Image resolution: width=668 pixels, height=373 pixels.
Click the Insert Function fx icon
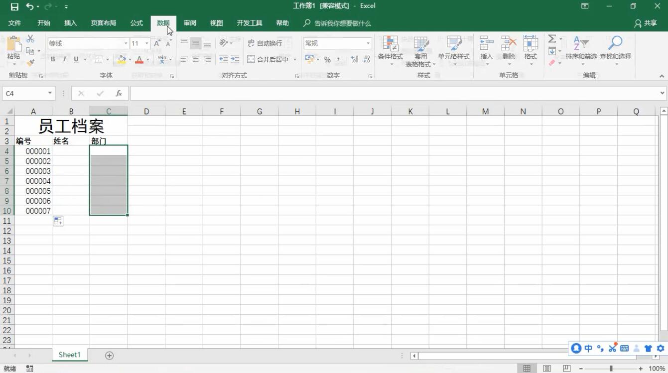(x=119, y=93)
